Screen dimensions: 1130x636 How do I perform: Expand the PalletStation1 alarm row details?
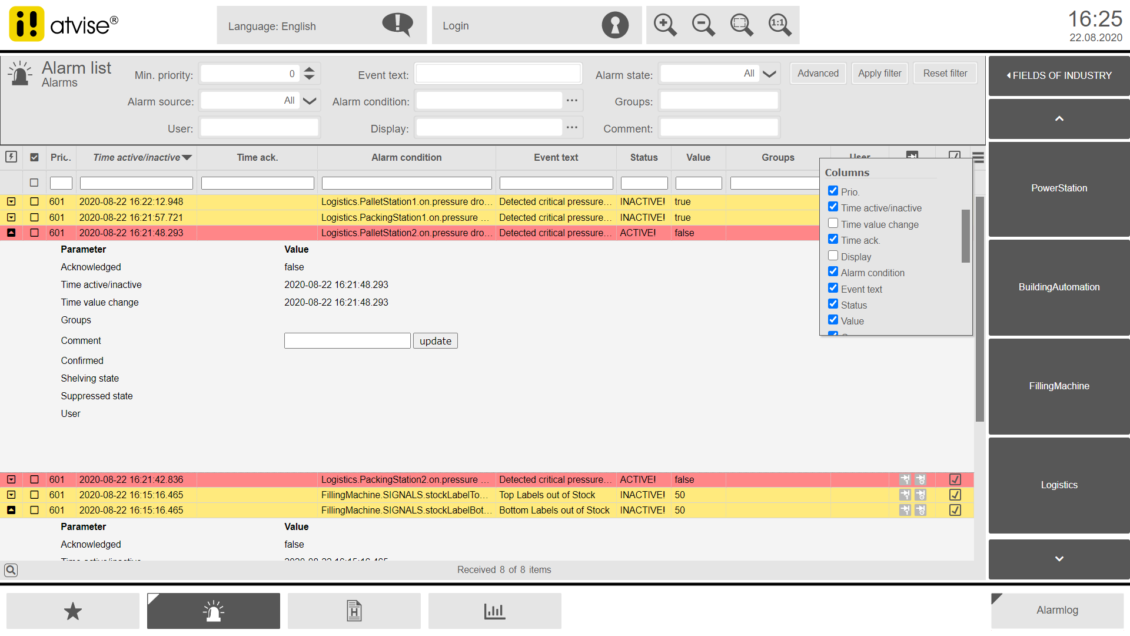[11, 201]
